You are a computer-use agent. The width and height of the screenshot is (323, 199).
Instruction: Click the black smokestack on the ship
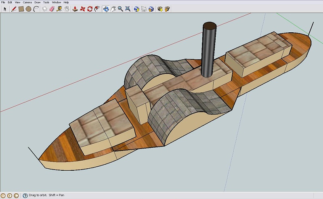tap(209, 50)
